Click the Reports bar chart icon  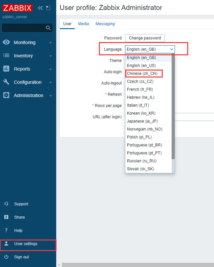6,69
